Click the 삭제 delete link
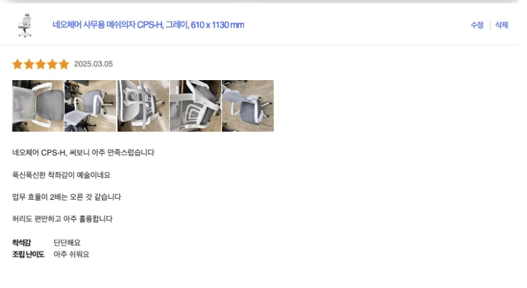Viewport: 527px width, 288px height. point(501,25)
